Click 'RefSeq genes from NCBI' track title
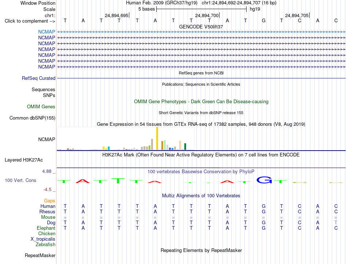Screen dimensions: 346x264 [201, 73]
